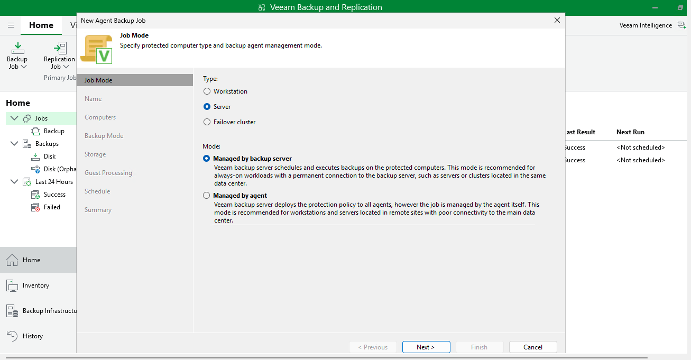Go to the Guest Processing wizard step

pos(108,173)
